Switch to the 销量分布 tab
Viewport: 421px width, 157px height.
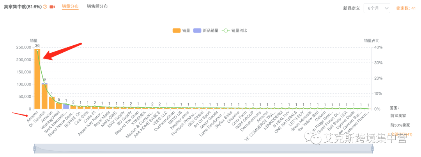(x=70, y=7)
